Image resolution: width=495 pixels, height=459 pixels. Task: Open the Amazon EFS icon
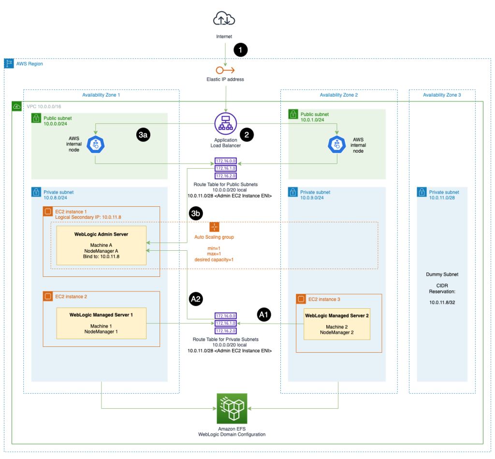[232, 409]
